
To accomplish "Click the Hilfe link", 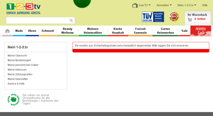I will 205,5.
